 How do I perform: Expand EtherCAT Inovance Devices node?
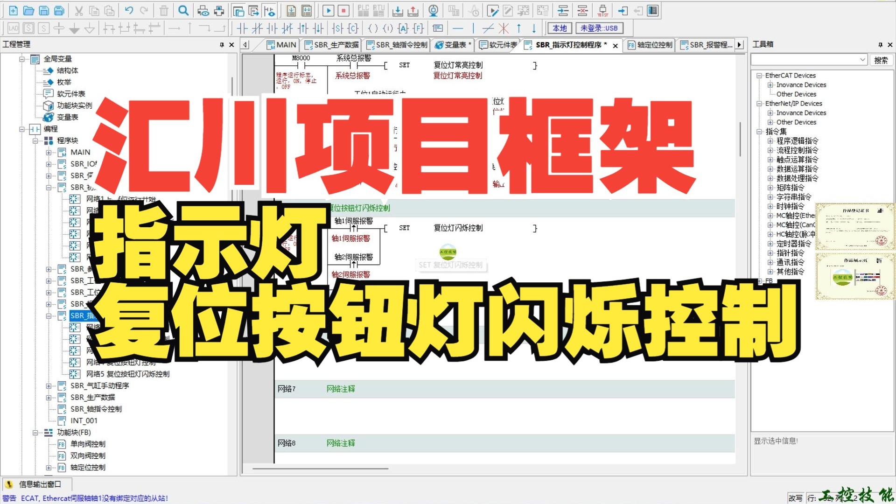coord(770,85)
